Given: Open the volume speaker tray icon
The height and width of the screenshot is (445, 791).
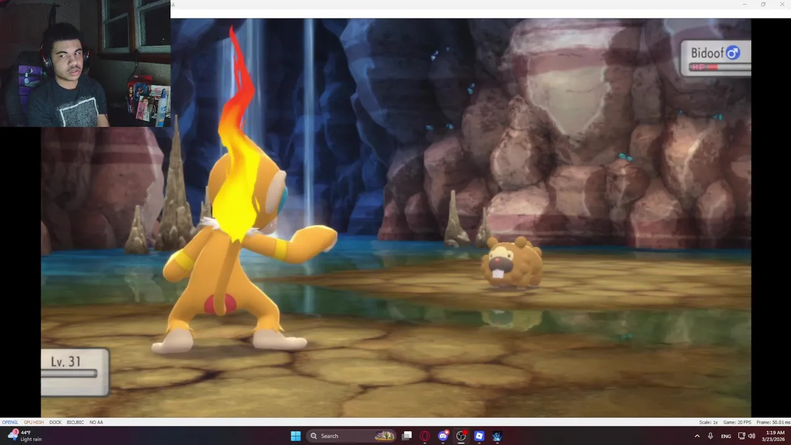Looking at the screenshot, I should click(751, 436).
